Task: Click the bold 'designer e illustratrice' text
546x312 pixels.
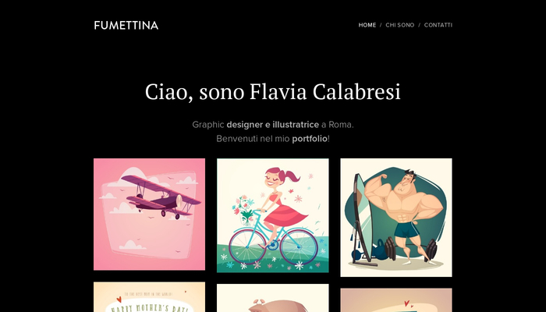Action: point(273,125)
